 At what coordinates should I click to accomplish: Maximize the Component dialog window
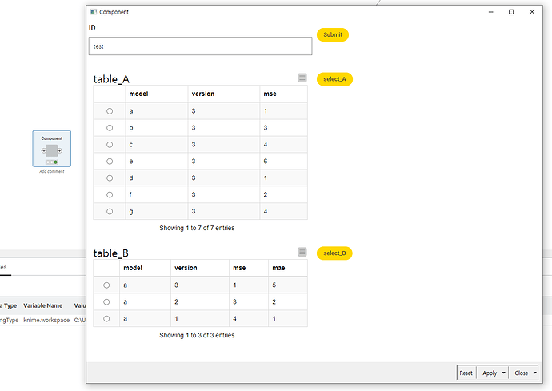tap(511, 12)
